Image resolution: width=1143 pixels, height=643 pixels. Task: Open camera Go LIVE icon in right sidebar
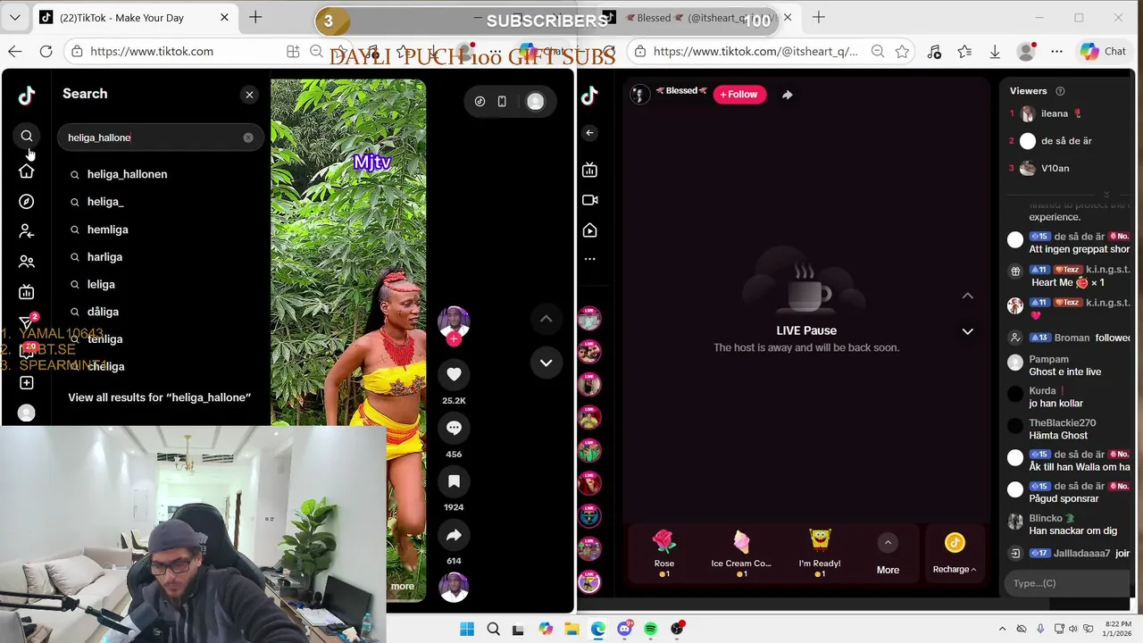tap(589, 200)
